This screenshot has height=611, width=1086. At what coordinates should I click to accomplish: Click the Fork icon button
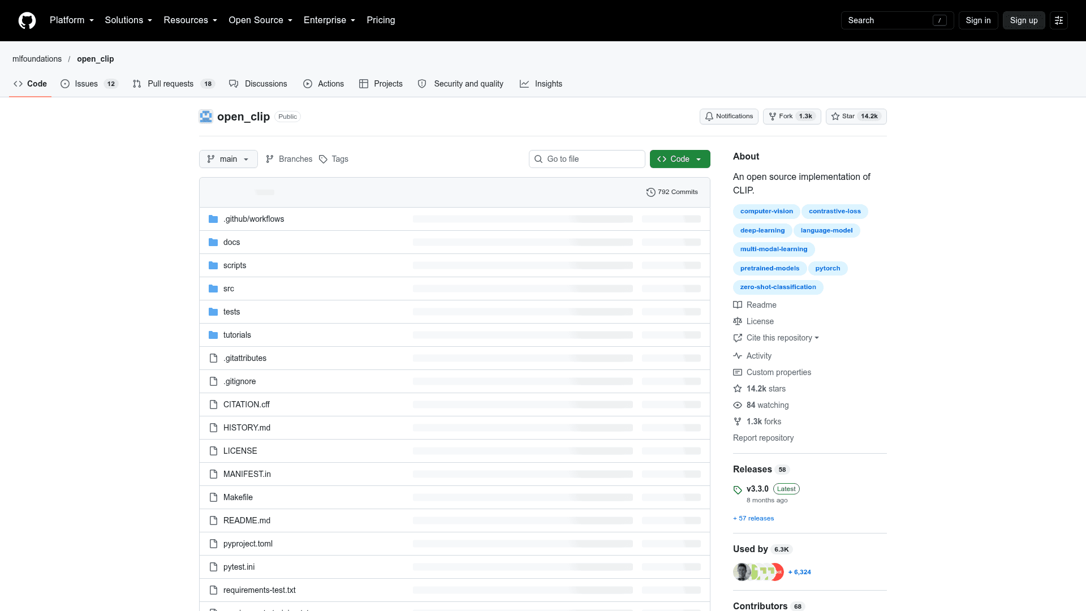point(791,117)
